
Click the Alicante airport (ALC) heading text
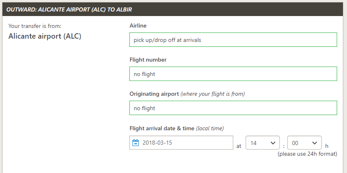click(x=45, y=36)
